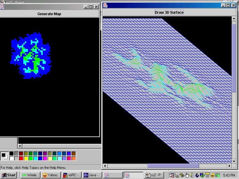Click the yellow smiley tray icon
This screenshot has height=179, width=239.
point(212,175)
